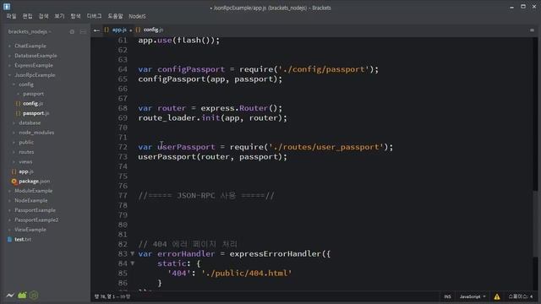Viewport: 541px width, 304px height.
Task: Click the icon at tab bar's right end
Action: coord(532,30)
